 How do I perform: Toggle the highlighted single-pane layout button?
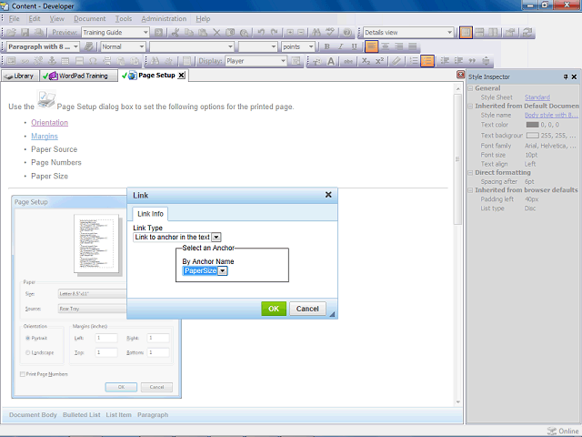tap(466, 33)
